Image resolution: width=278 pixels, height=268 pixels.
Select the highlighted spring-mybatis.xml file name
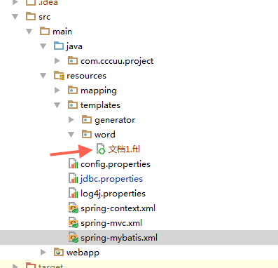pyautogui.click(x=119, y=238)
